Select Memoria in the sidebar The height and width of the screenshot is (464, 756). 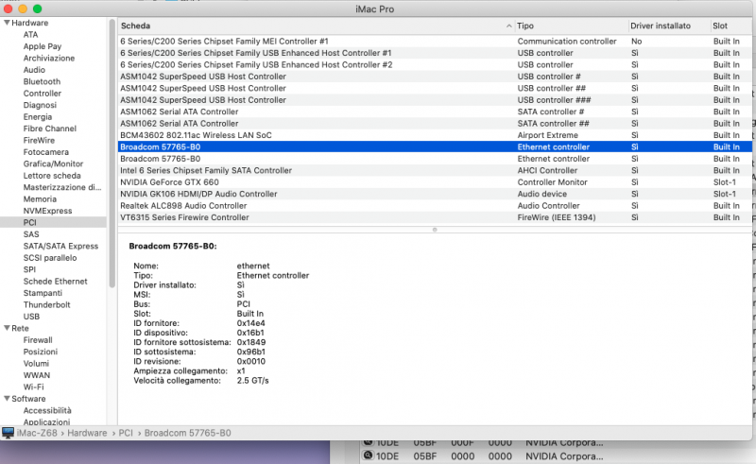(x=40, y=199)
